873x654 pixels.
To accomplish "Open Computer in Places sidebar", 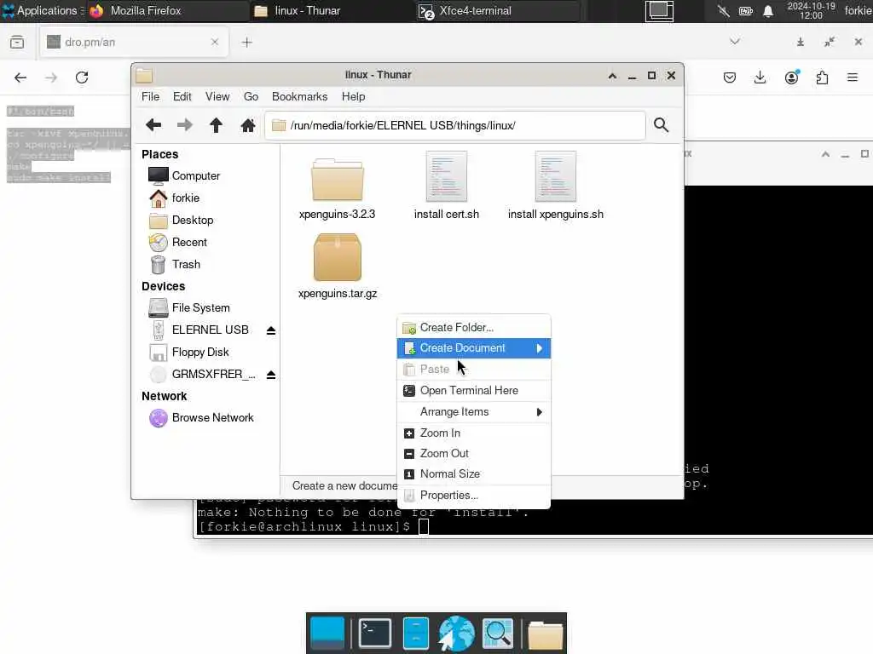I will click(196, 175).
